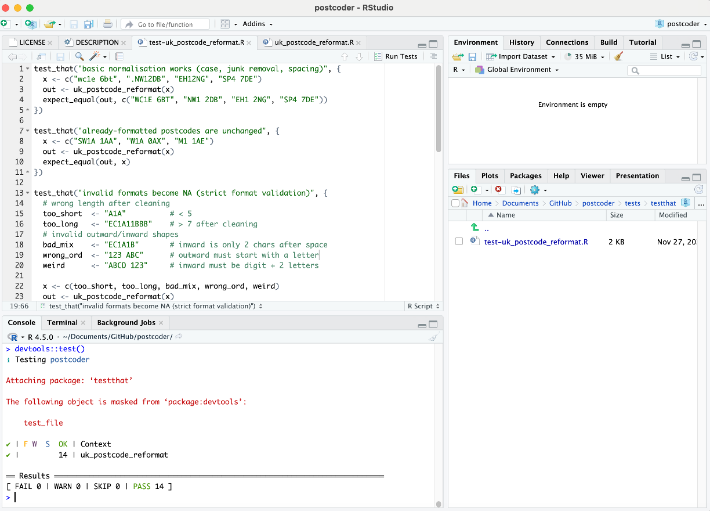The height and width of the screenshot is (511, 710).
Task: Open the R Script file type dropdown
Action: click(423, 306)
